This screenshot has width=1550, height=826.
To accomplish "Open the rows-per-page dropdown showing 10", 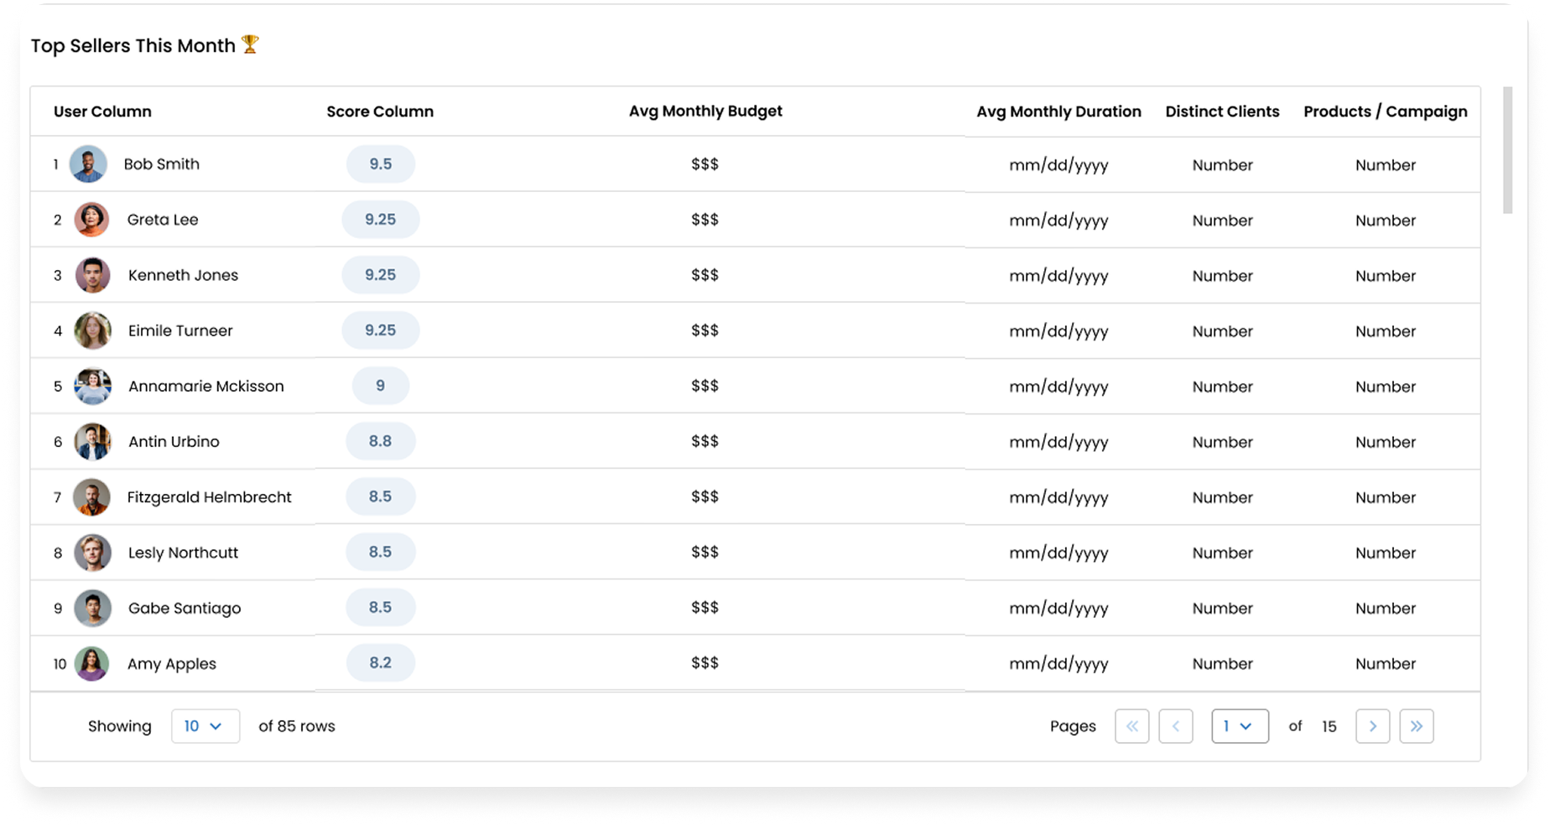I will click(205, 726).
